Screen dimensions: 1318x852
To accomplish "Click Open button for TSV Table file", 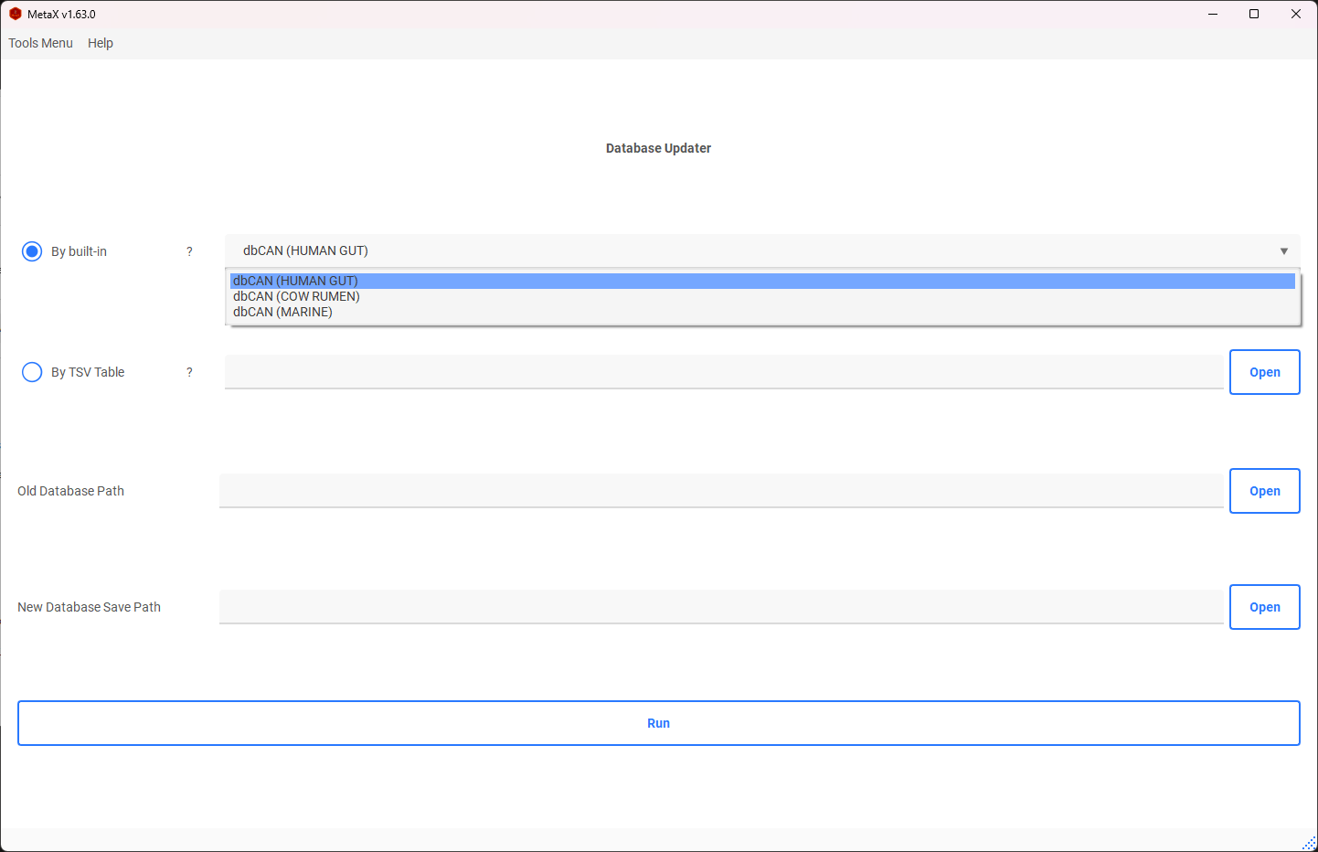I will tap(1264, 372).
